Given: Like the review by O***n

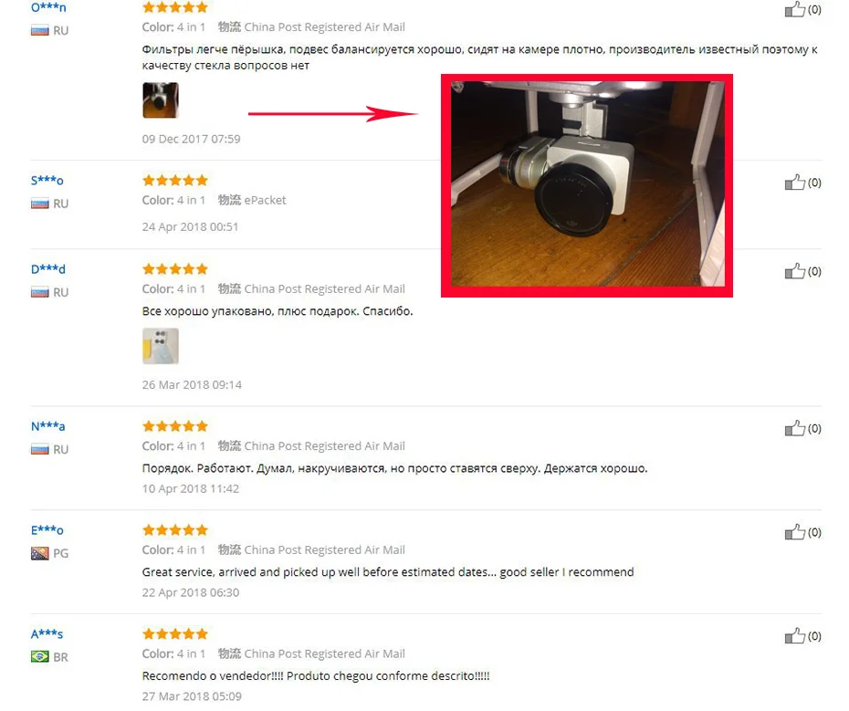Looking at the screenshot, I should click(x=795, y=9).
